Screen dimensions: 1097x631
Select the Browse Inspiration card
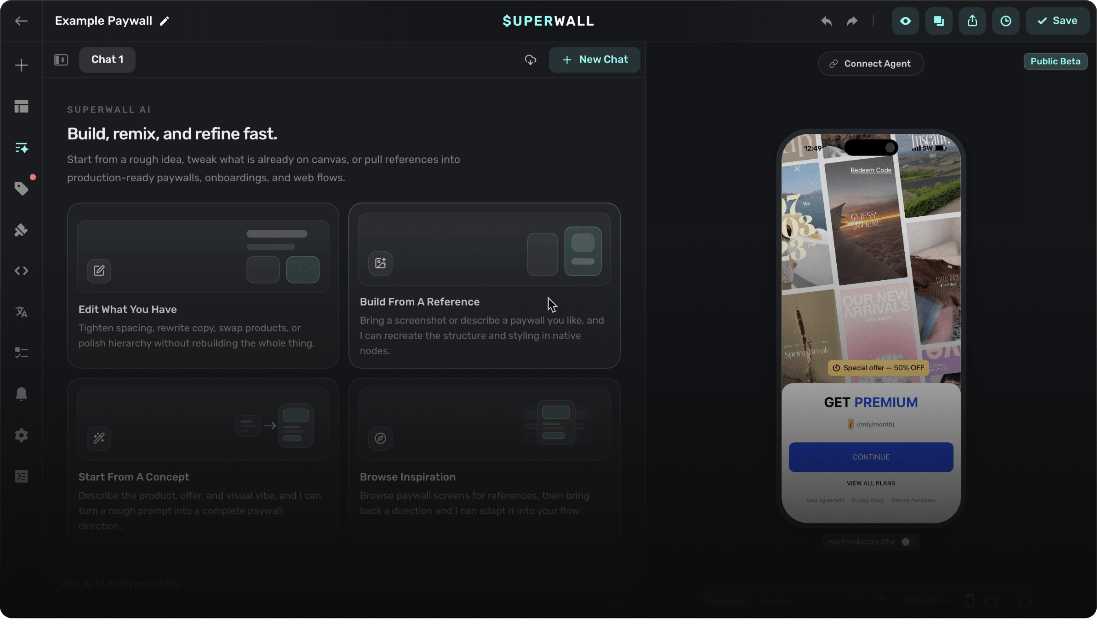484,461
